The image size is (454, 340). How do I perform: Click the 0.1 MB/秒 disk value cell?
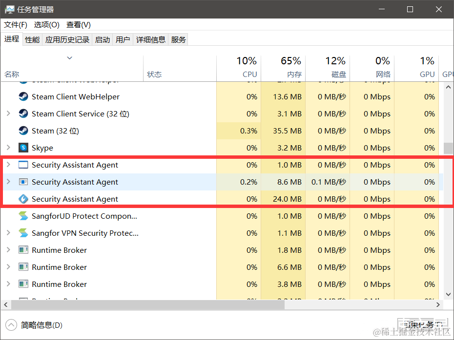click(328, 182)
